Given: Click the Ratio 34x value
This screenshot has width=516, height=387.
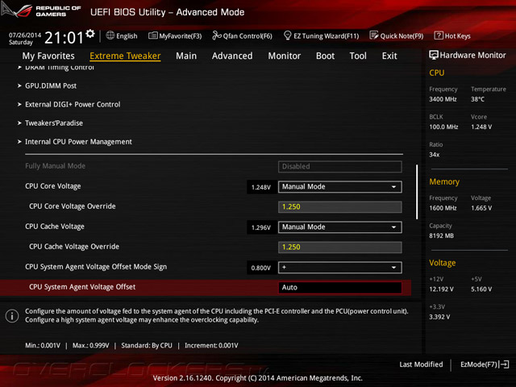Looking at the screenshot, I should click(x=435, y=154).
